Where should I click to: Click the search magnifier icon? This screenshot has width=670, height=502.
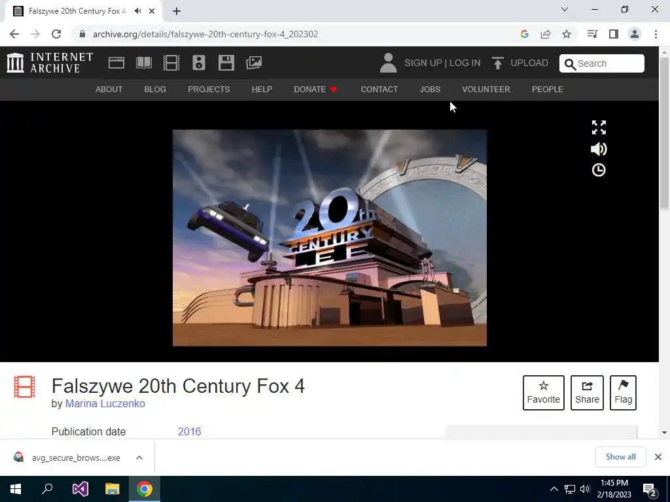click(x=570, y=64)
